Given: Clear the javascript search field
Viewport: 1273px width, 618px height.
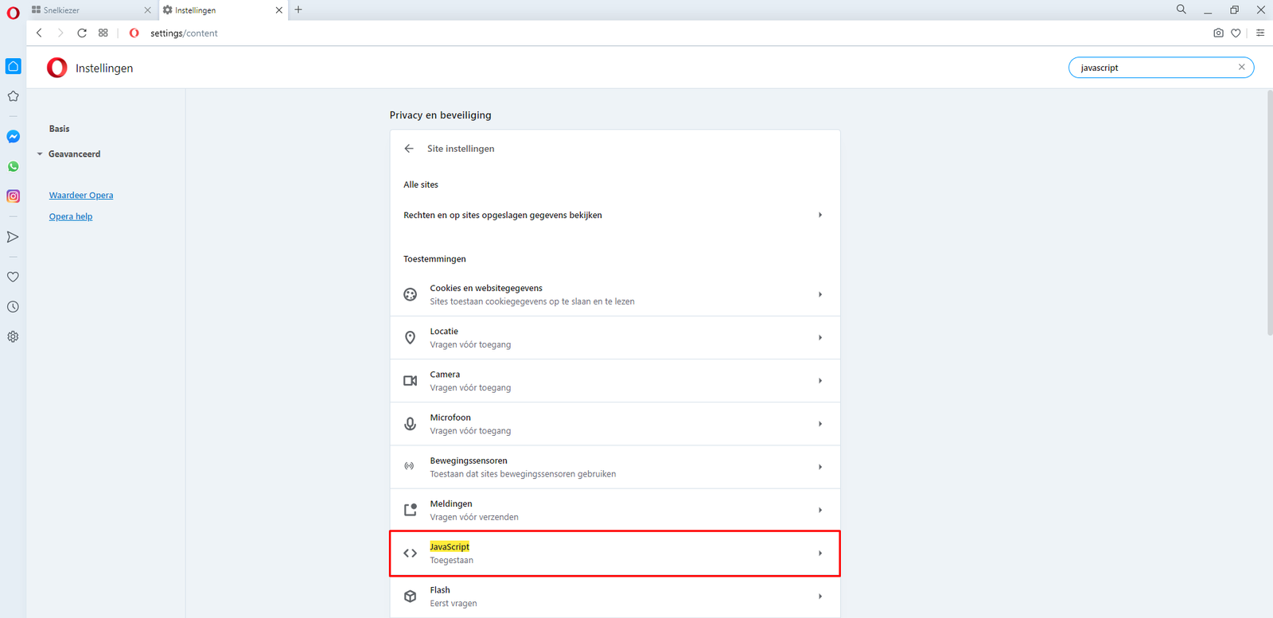Looking at the screenshot, I should tap(1241, 68).
